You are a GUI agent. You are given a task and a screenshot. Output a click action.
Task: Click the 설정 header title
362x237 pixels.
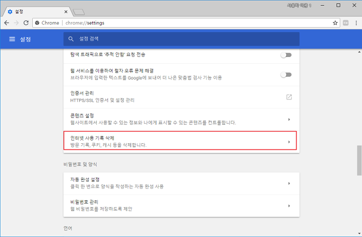point(25,39)
